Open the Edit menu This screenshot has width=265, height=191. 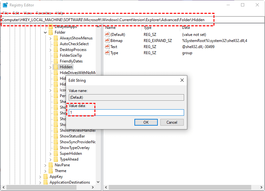16,13
